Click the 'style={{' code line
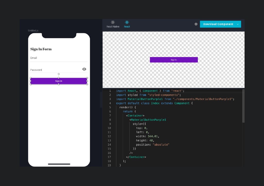Viewport: 264px width, 186px height. [139, 124]
